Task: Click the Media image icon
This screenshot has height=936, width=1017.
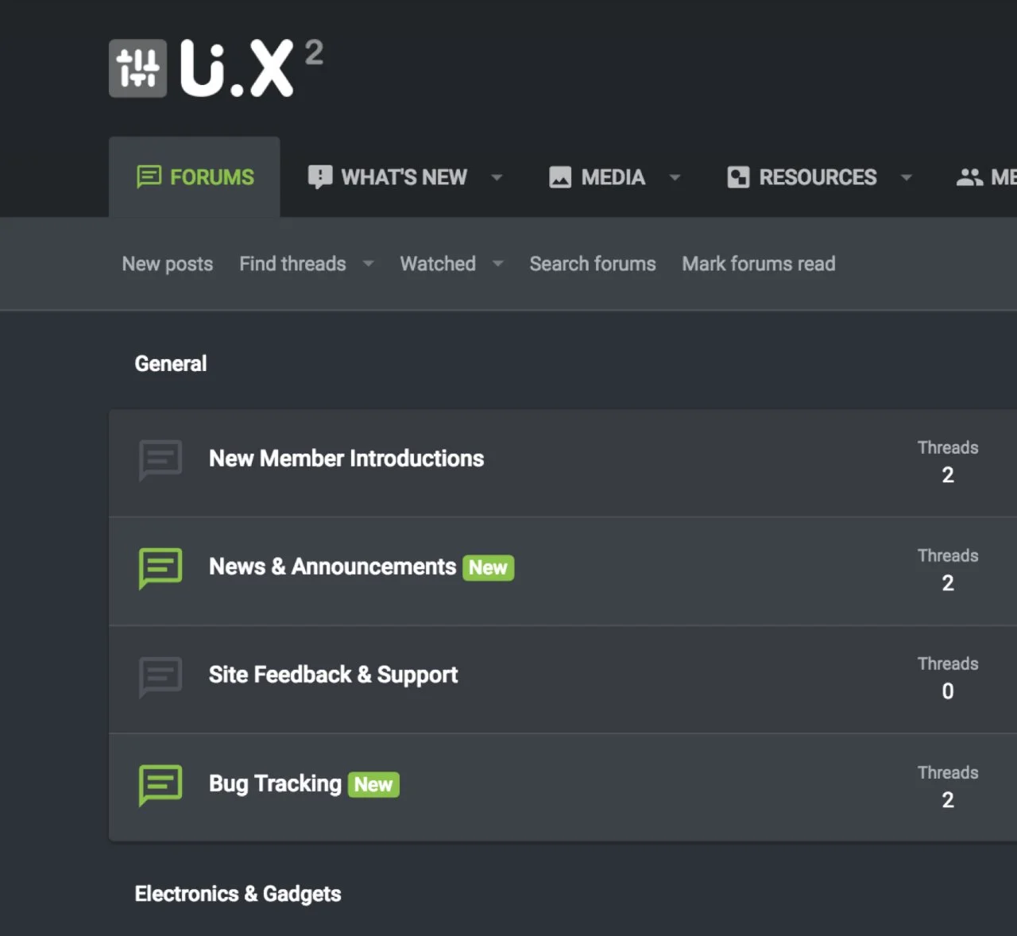Action: [560, 176]
